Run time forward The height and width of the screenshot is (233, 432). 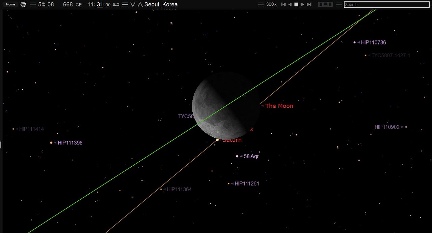(x=303, y=4)
